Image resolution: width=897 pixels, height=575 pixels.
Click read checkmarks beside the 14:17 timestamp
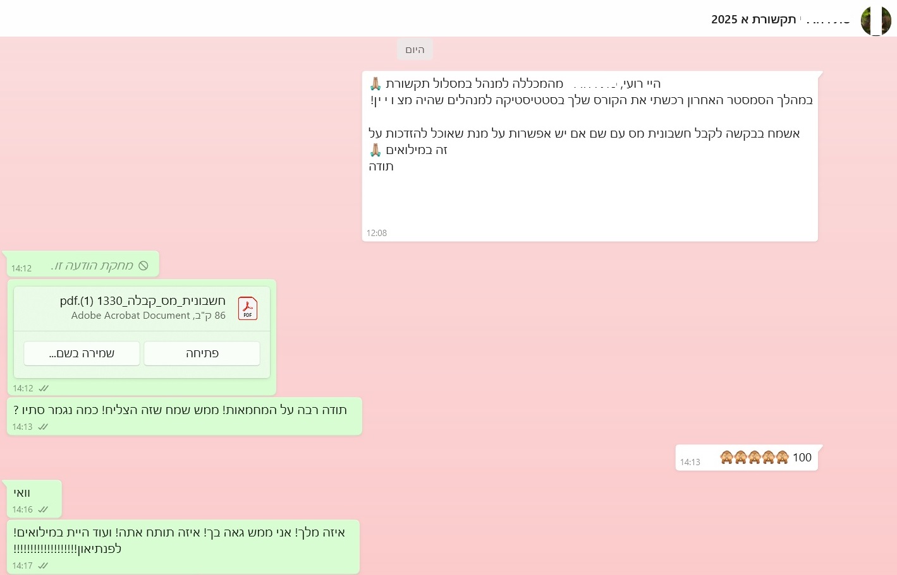click(x=44, y=566)
